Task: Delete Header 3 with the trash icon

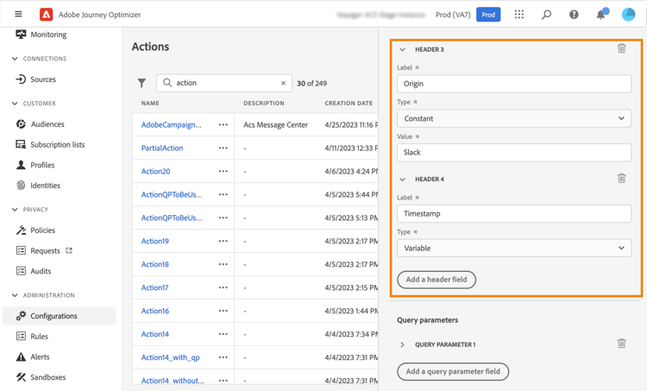Action: click(621, 49)
